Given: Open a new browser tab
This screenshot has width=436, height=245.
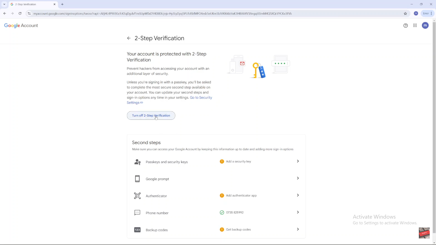Looking at the screenshot, I should [x=62, y=4].
